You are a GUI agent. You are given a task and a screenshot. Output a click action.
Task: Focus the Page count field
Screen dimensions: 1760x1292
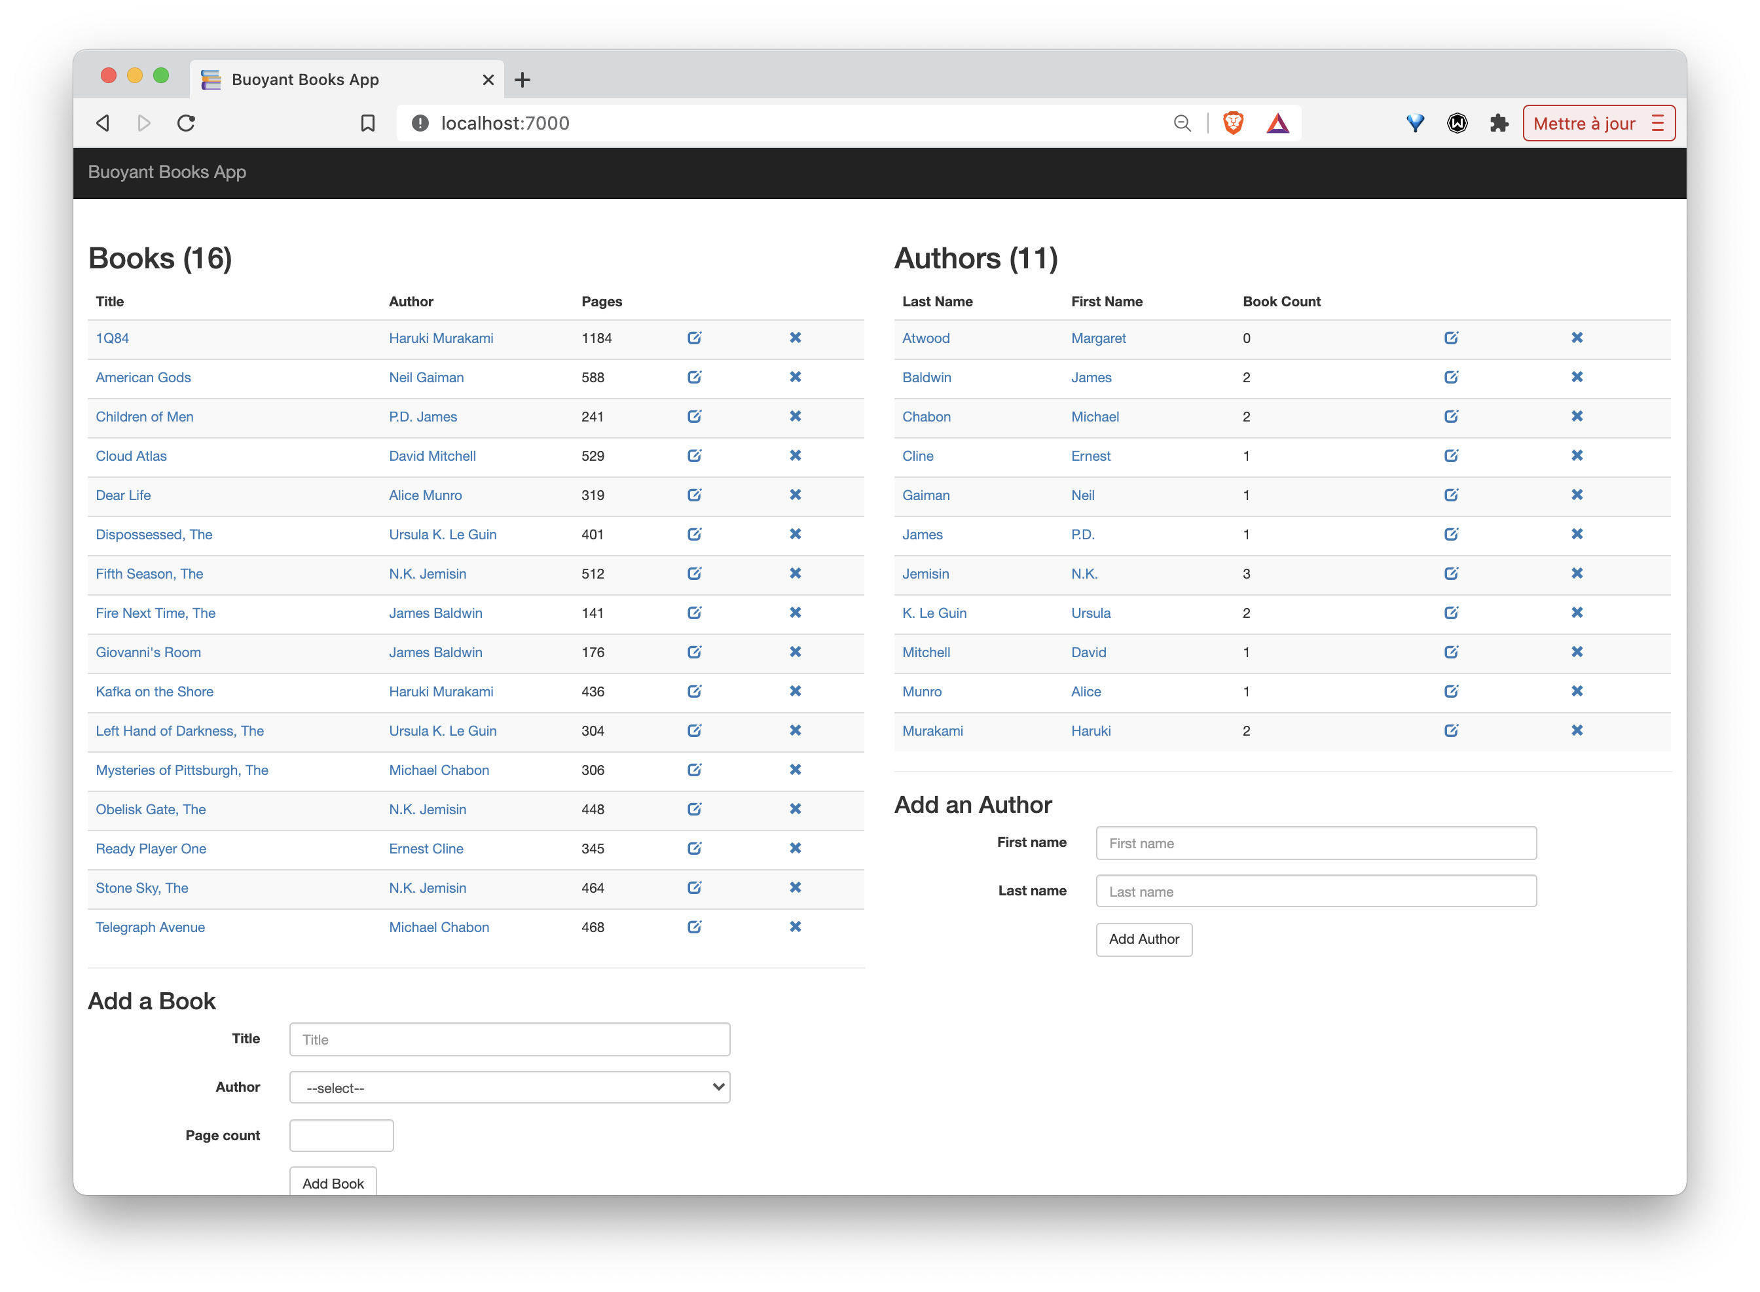[341, 1135]
